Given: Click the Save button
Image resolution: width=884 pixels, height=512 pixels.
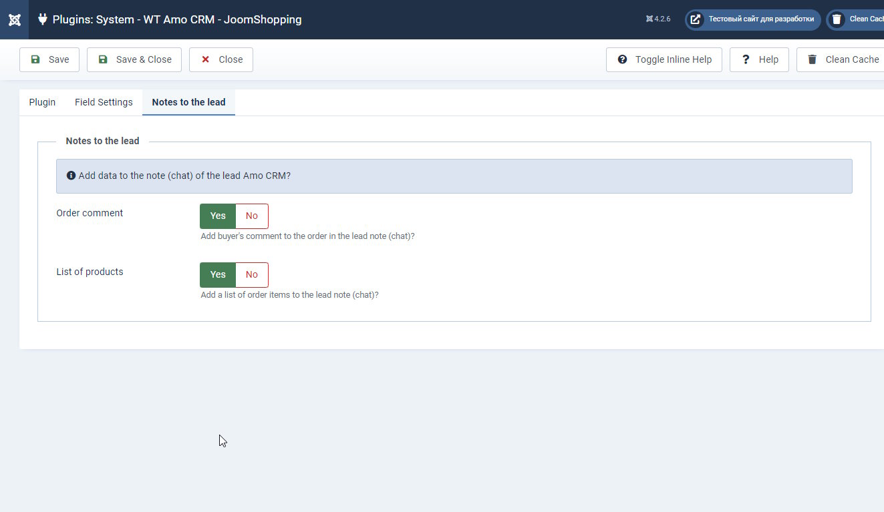Looking at the screenshot, I should [x=49, y=59].
